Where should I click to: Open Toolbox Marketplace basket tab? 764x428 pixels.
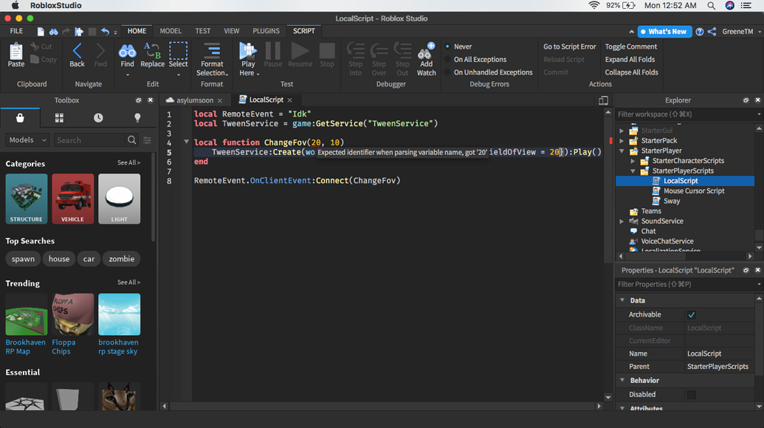[x=20, y=118]
